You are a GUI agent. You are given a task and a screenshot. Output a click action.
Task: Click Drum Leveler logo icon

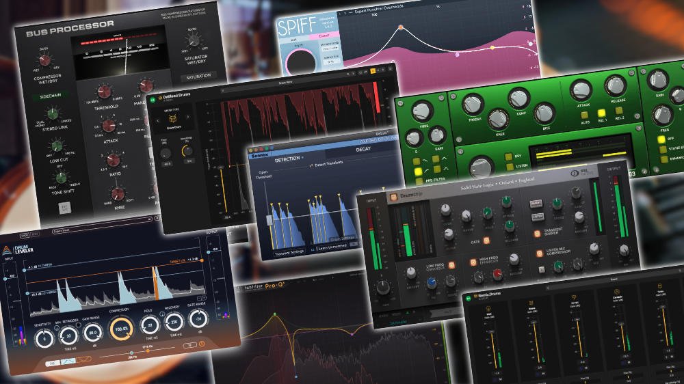pos(8,251)
